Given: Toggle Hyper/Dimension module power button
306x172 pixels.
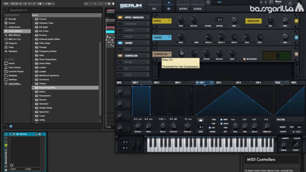Looking at the screenshot, I should [296, 21].
